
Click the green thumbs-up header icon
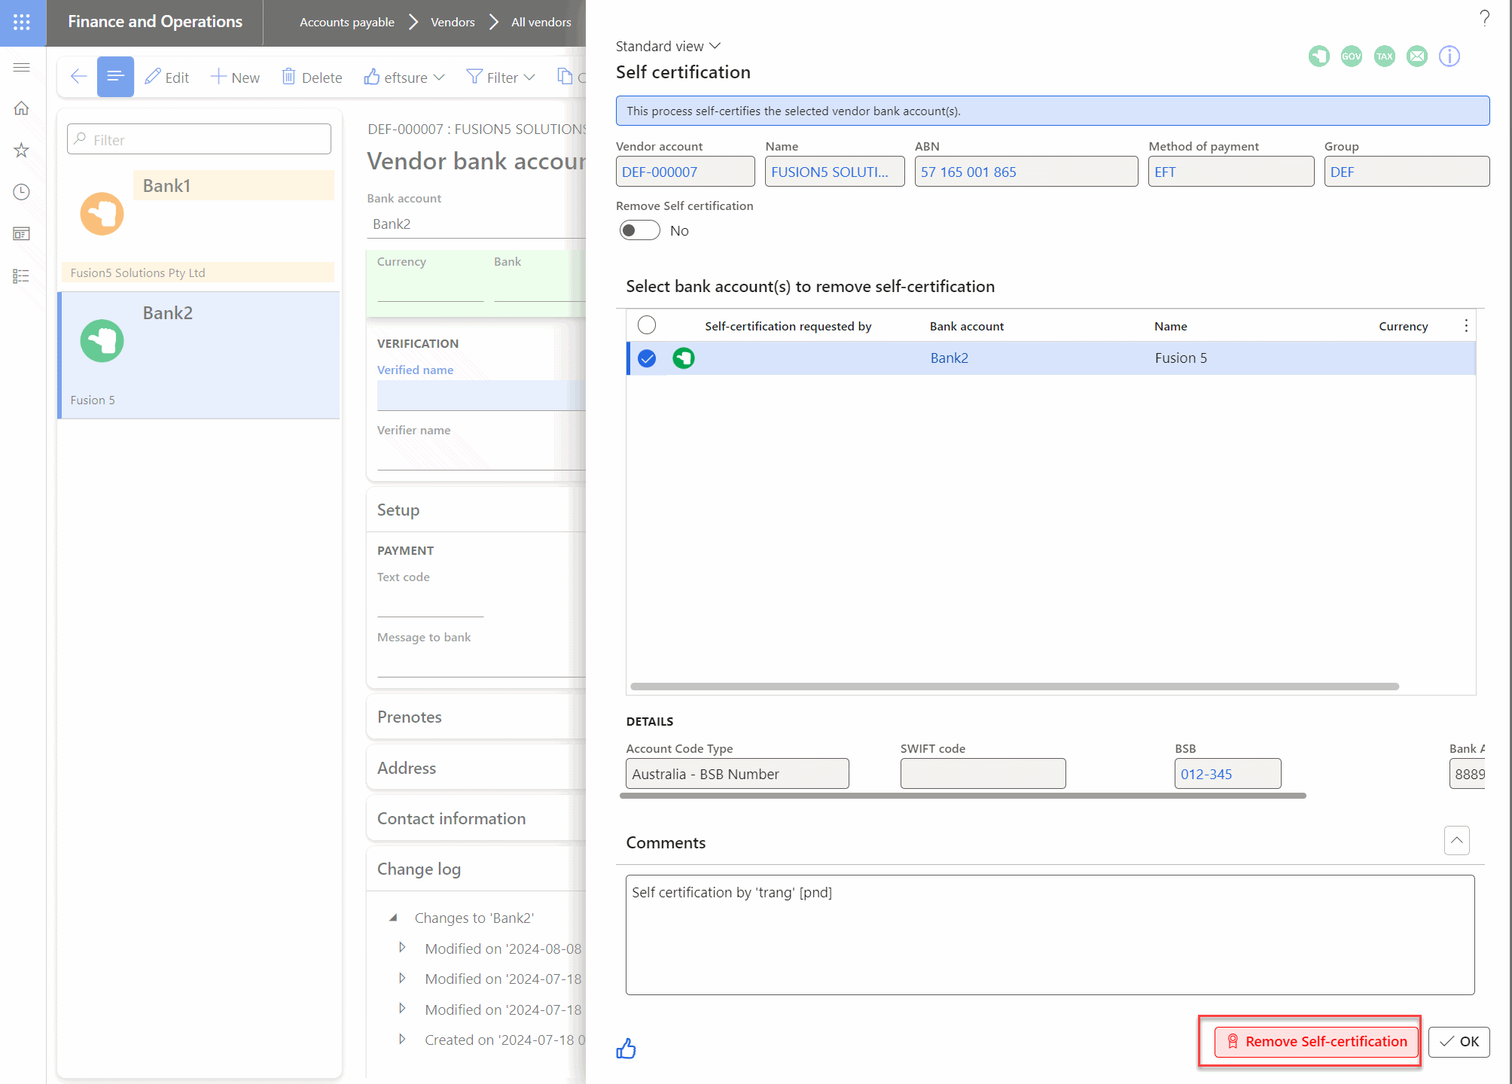(1319, 56)
